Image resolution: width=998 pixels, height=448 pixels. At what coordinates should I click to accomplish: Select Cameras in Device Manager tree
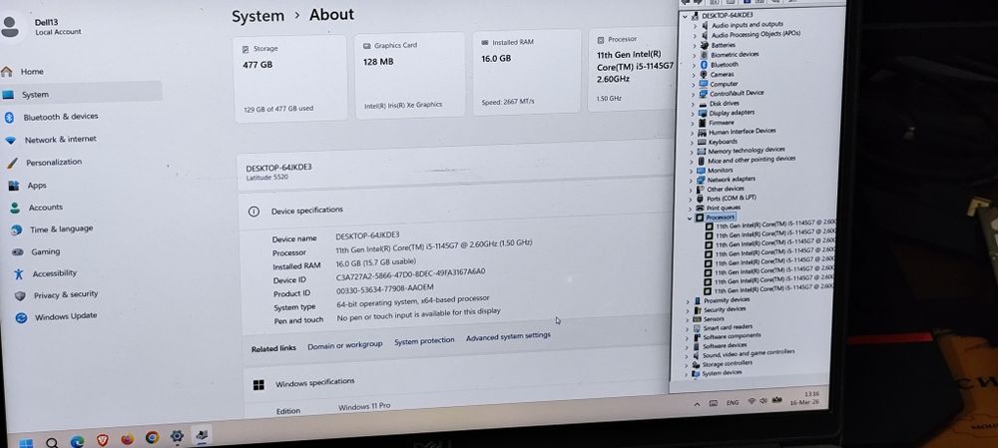click(722, 75)
